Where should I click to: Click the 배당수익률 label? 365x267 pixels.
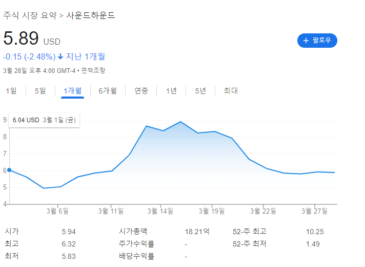coord(136,256)
